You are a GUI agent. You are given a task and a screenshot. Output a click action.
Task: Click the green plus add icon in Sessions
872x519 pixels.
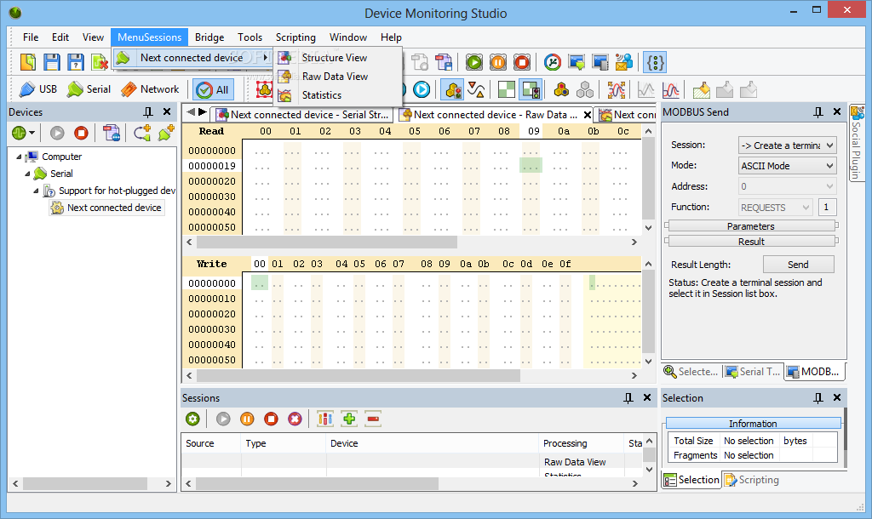(349, 419)
